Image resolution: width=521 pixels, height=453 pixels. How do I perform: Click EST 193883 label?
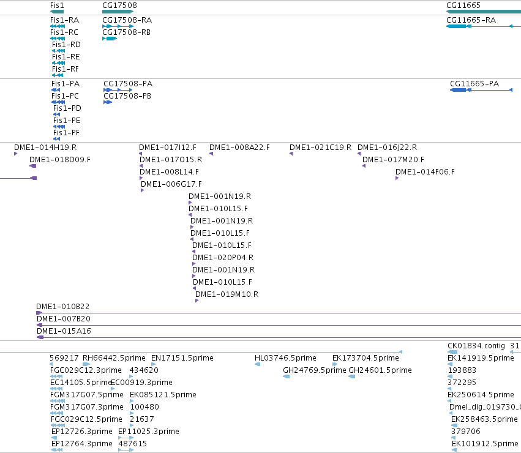(462, 370)
